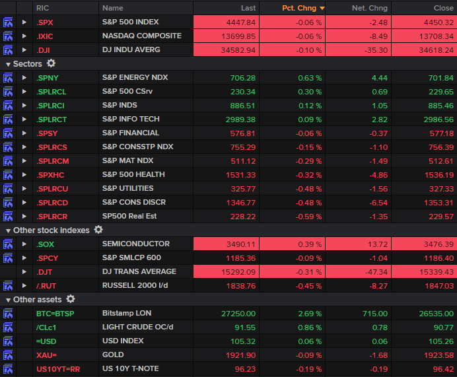This screenshot has width=457, height=377.
Task: Open the news icon for .SPCY row
Action: coord(8,258)
